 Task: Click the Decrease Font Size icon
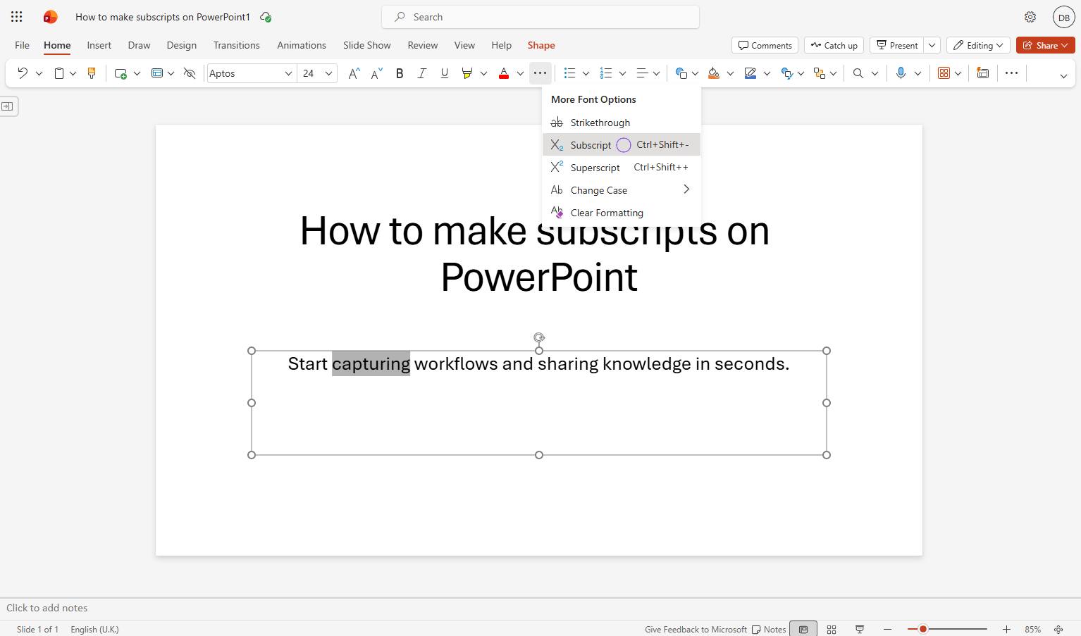376,73
